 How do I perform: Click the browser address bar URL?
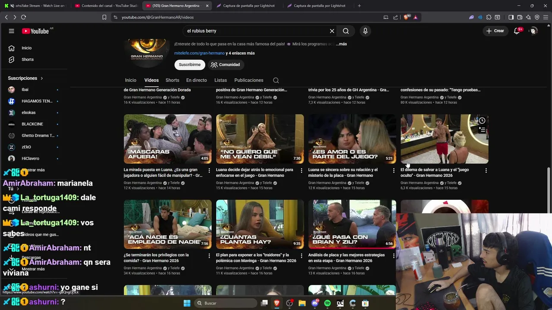pos(157,17)
